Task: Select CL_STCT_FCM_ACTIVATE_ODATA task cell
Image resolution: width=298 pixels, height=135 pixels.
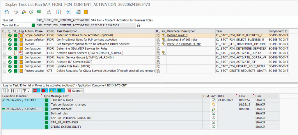Action: [x=242, y=53]
